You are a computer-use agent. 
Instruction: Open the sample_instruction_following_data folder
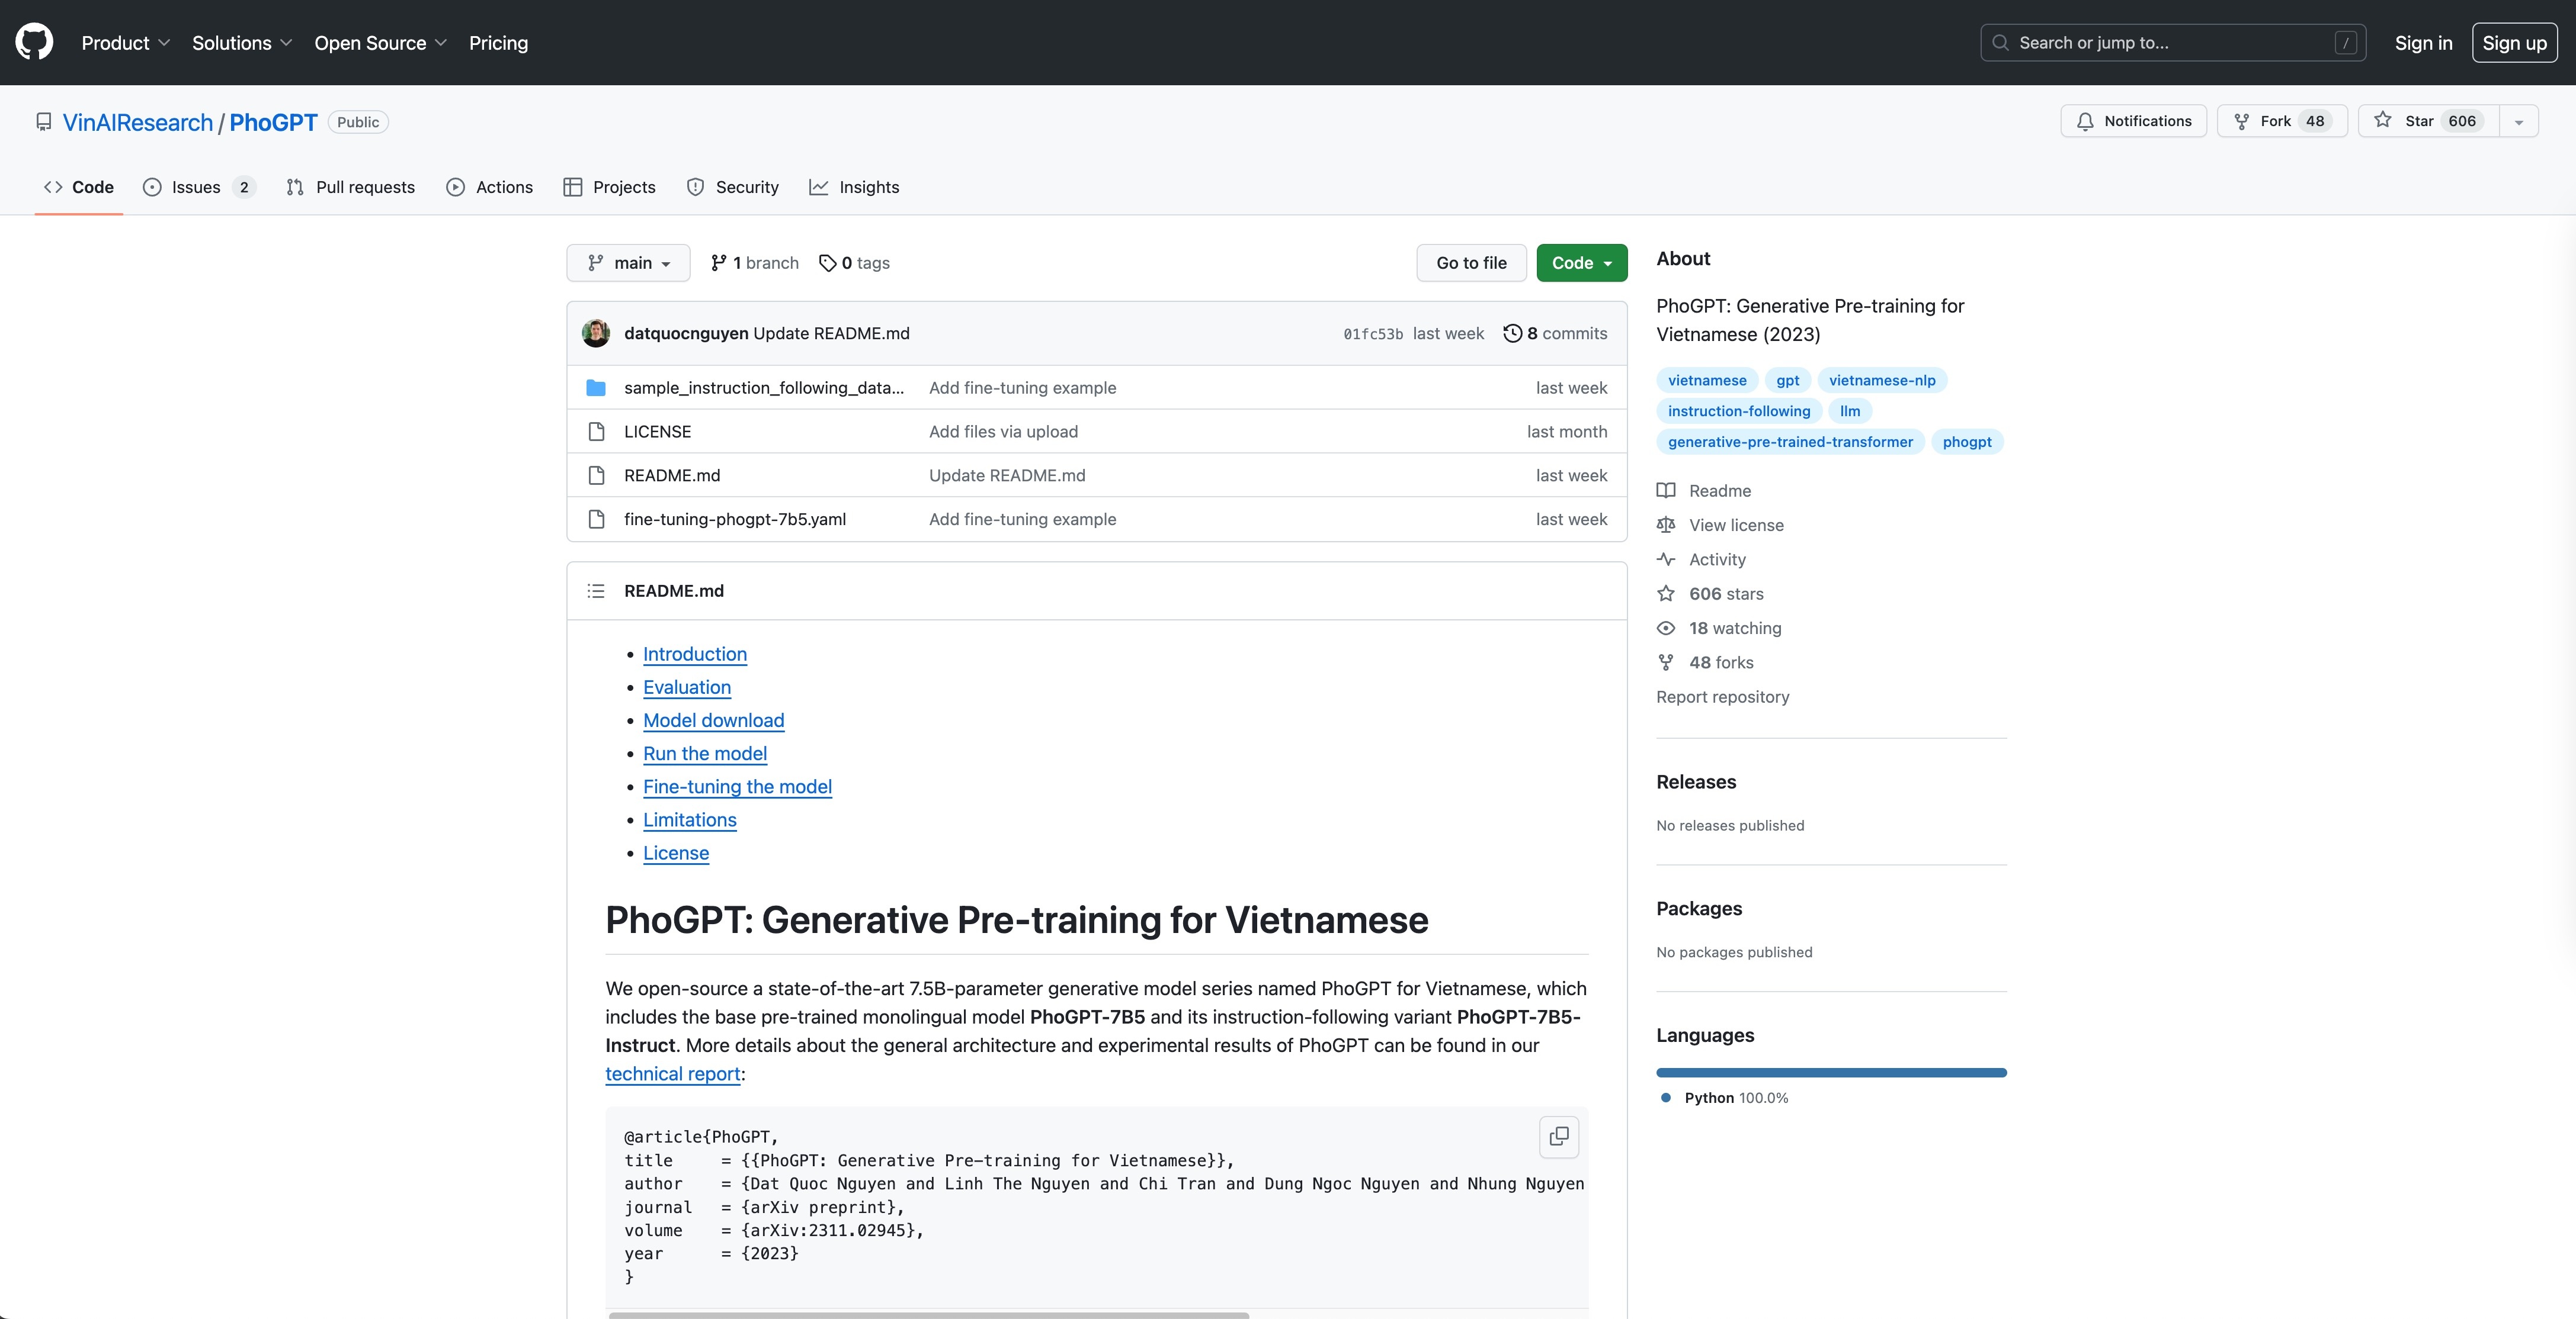(763, 388)
